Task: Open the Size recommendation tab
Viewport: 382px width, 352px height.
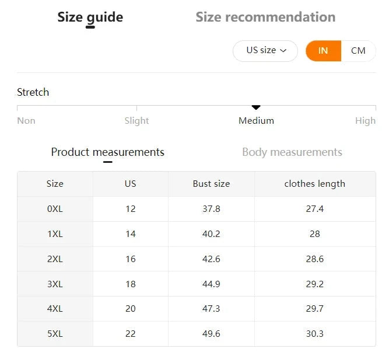Action: tap(265, 17)
